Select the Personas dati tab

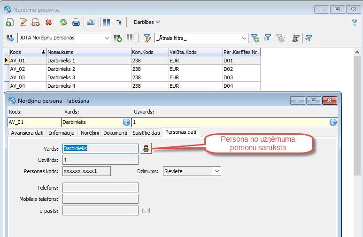coord(181,132)
